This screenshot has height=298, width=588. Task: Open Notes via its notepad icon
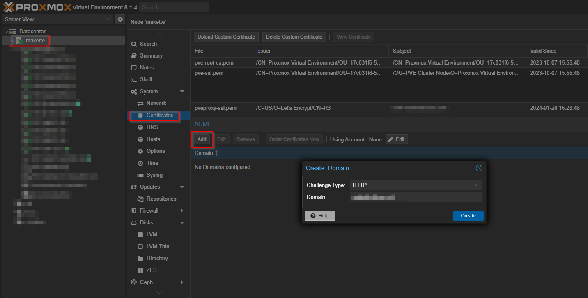coord(133,68)
